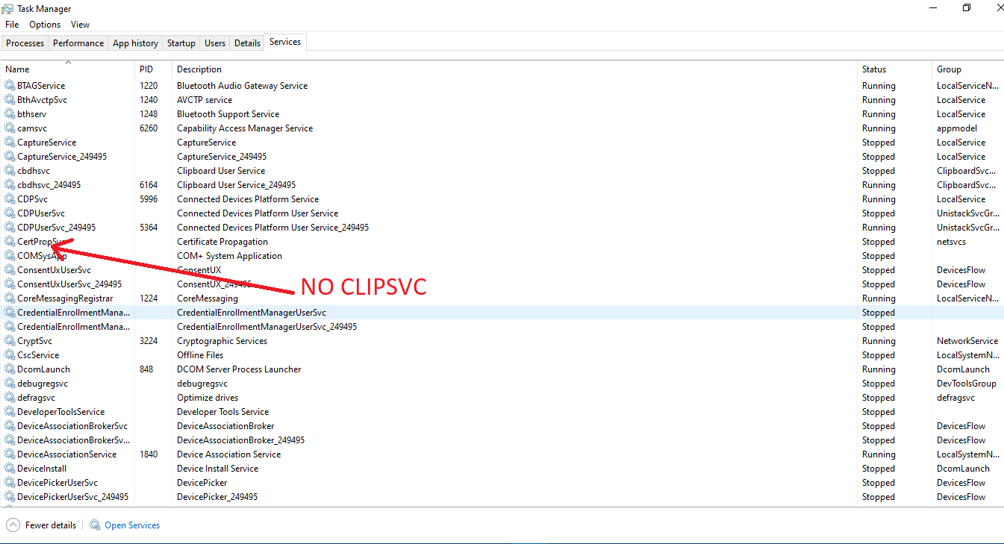Open the View menu
This screenshot has width=1004, height=544.
tap(81, 25)
